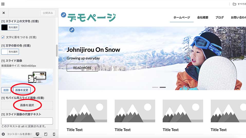Click the READ MORE button on slide
The width and height of the screenshot is (246, 138).
(x=82, y=68)
